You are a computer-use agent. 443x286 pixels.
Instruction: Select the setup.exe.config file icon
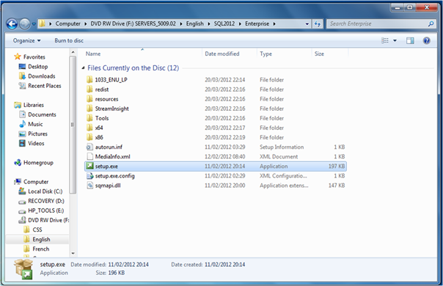[89, 175]
